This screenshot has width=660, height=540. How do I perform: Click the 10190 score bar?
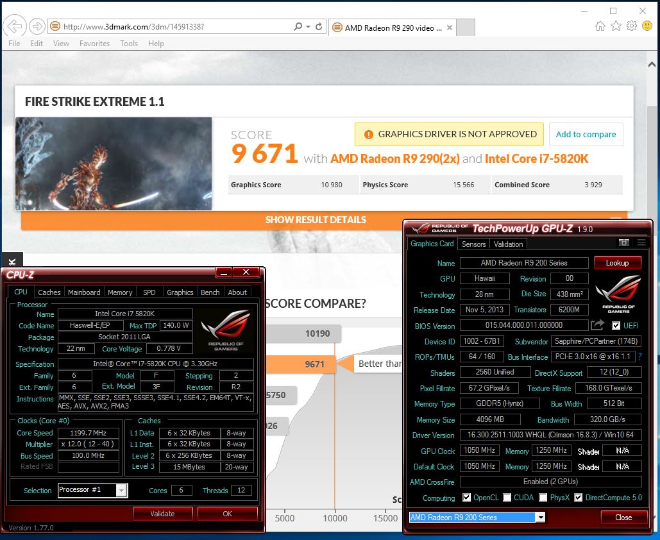pos(303,333)
